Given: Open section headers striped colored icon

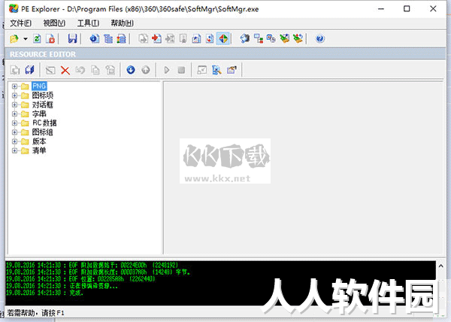Looking at the screenshot, I should coord(121,38).
